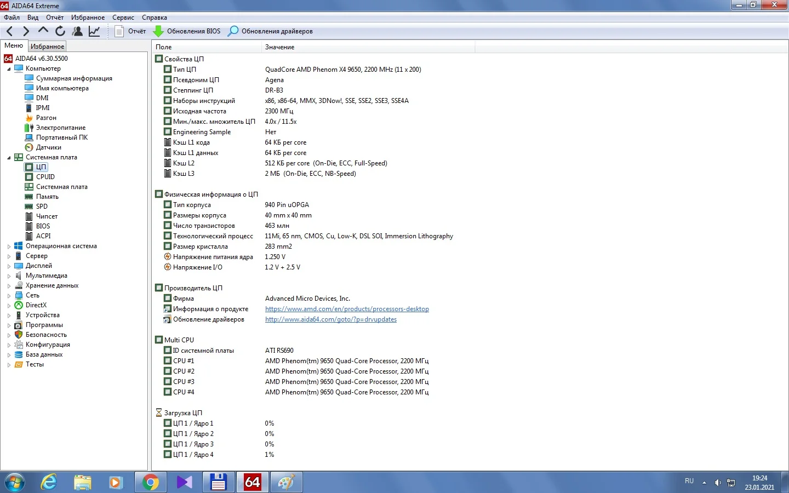Select AIDA64 v6.30.5500 root item
Screen dimensions: 789x493
pyautogui.click(x=42, y=59)
